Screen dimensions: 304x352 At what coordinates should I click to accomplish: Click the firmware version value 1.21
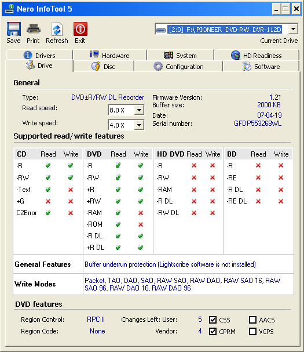click(x=275, y=97)
